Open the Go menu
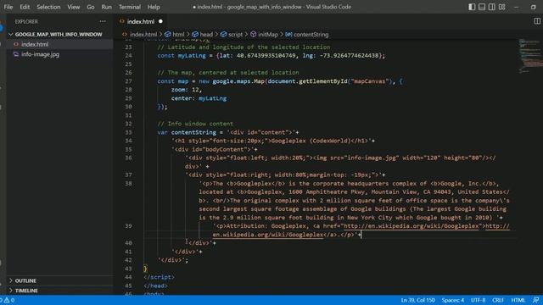The image size is (543, 305). (x=91, y=7)
